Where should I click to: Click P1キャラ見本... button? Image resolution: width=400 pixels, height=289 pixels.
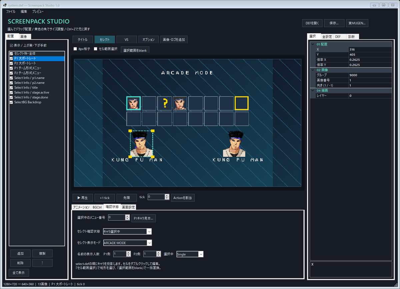144,218
